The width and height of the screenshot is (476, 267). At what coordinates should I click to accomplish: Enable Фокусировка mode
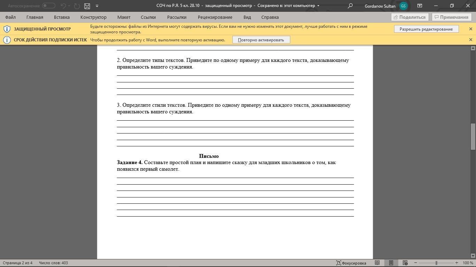coord(351,263)
